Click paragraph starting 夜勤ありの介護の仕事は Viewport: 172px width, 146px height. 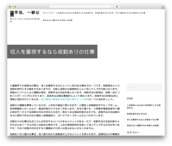65,134
